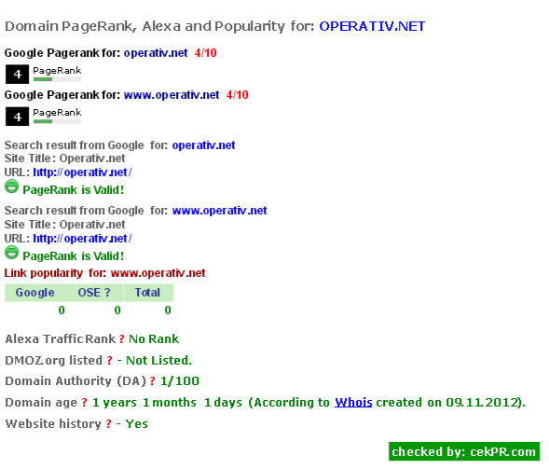Click the Google column header in link popularity table
This screenshot has height=469, width=549.
(x=35, y=293)
